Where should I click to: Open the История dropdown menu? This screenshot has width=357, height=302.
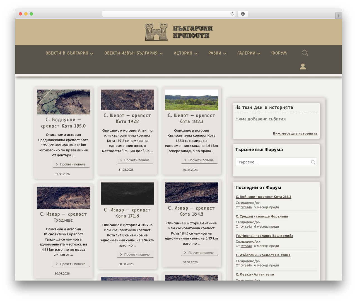click(185, 53)
